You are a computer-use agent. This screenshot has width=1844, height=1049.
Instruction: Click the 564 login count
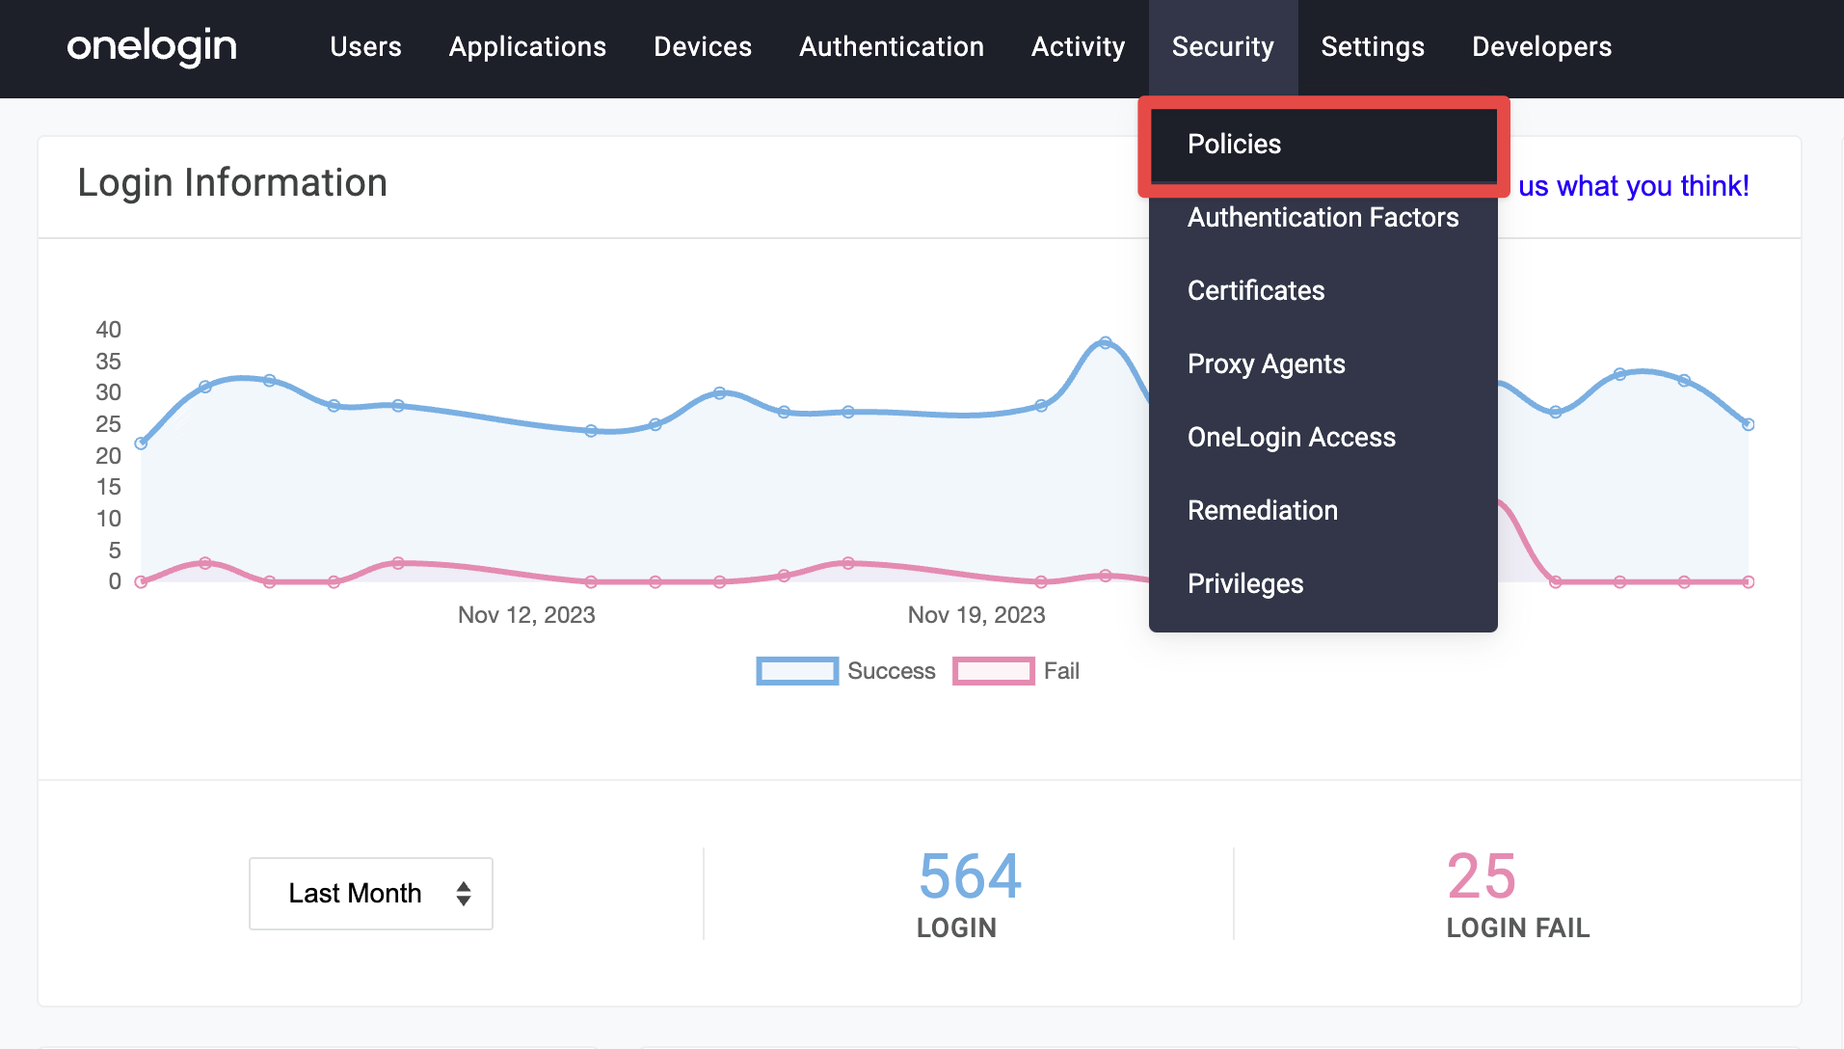970,876
